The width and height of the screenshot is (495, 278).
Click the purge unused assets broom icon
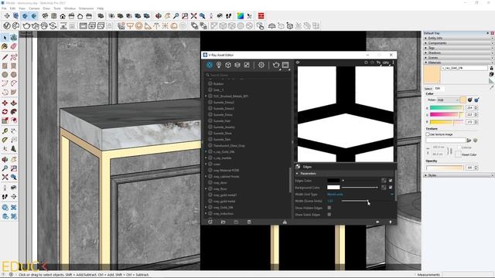click(x=285, y=222)
